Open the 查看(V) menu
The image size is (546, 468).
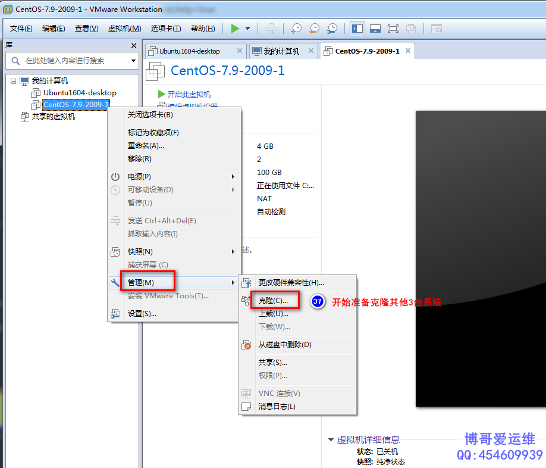coord(86,29)
